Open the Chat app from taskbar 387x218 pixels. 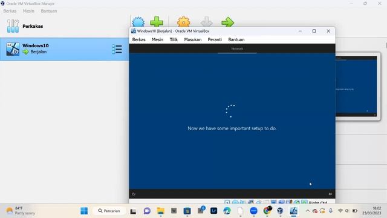click(147, 211)
